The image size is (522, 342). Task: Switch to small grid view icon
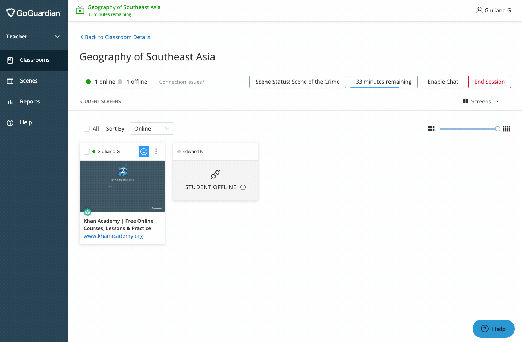tap(506, 129)
